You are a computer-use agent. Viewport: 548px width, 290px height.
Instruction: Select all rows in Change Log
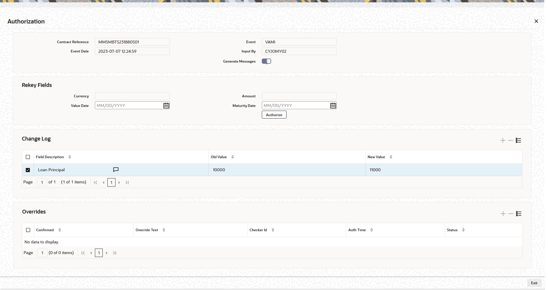coord(28,157)
